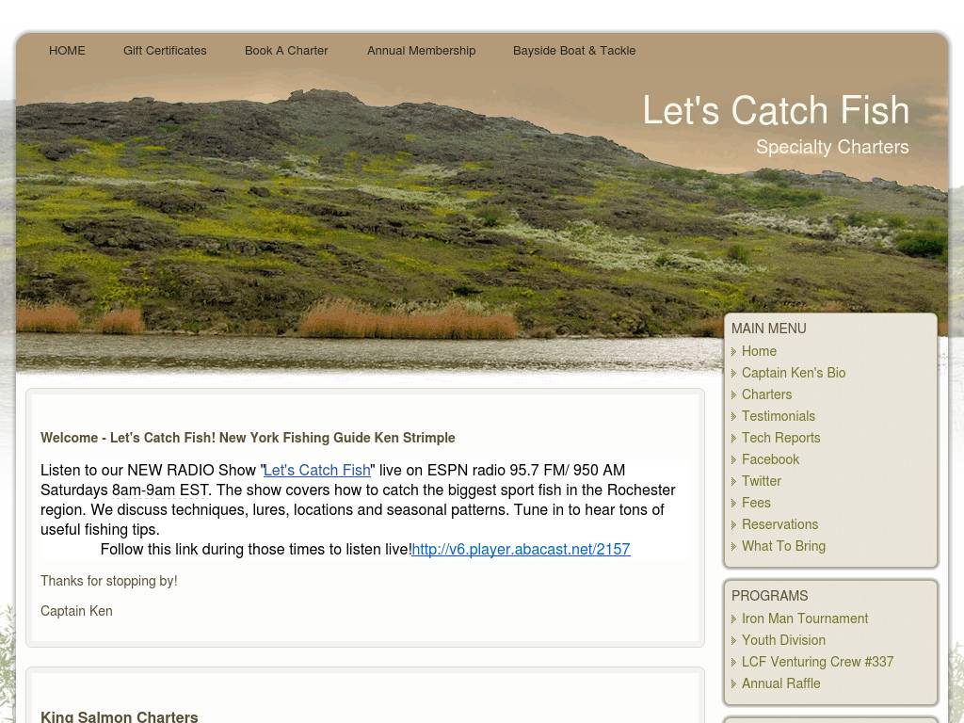964x723 pixels.
Task: Click the arrow bullet beside Facebook
Action: 734,459
